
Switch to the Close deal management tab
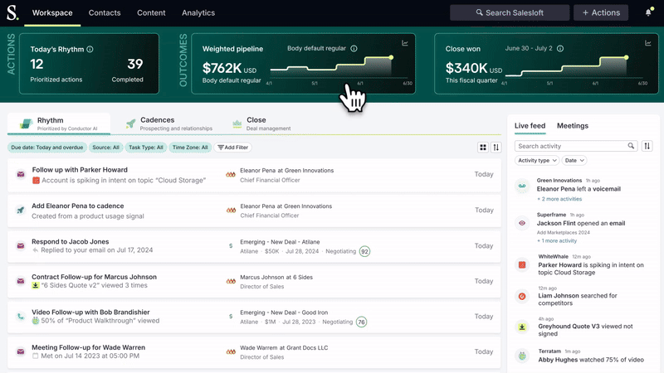click(x=261, y=124)
